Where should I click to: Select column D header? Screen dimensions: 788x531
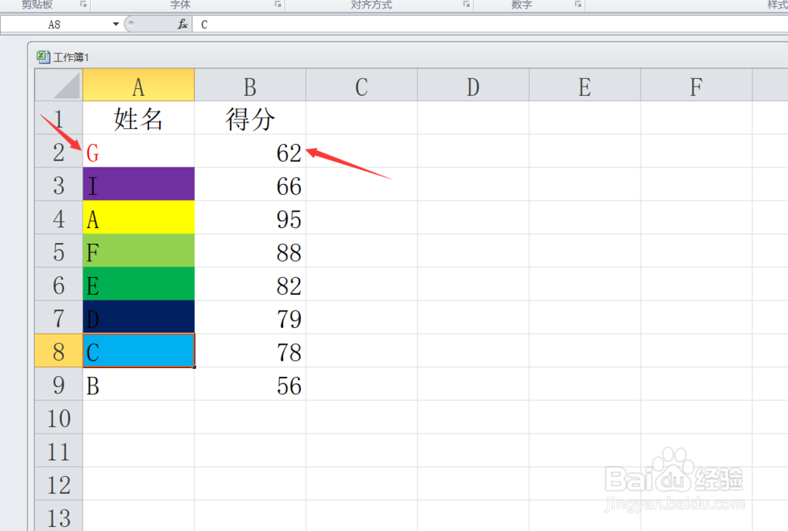pyautogui.click(x=474, y=85)
